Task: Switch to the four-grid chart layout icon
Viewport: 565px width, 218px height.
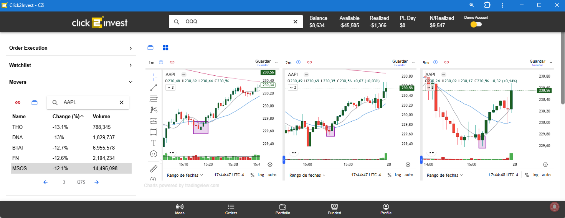Action: click(x=166, y=48)
